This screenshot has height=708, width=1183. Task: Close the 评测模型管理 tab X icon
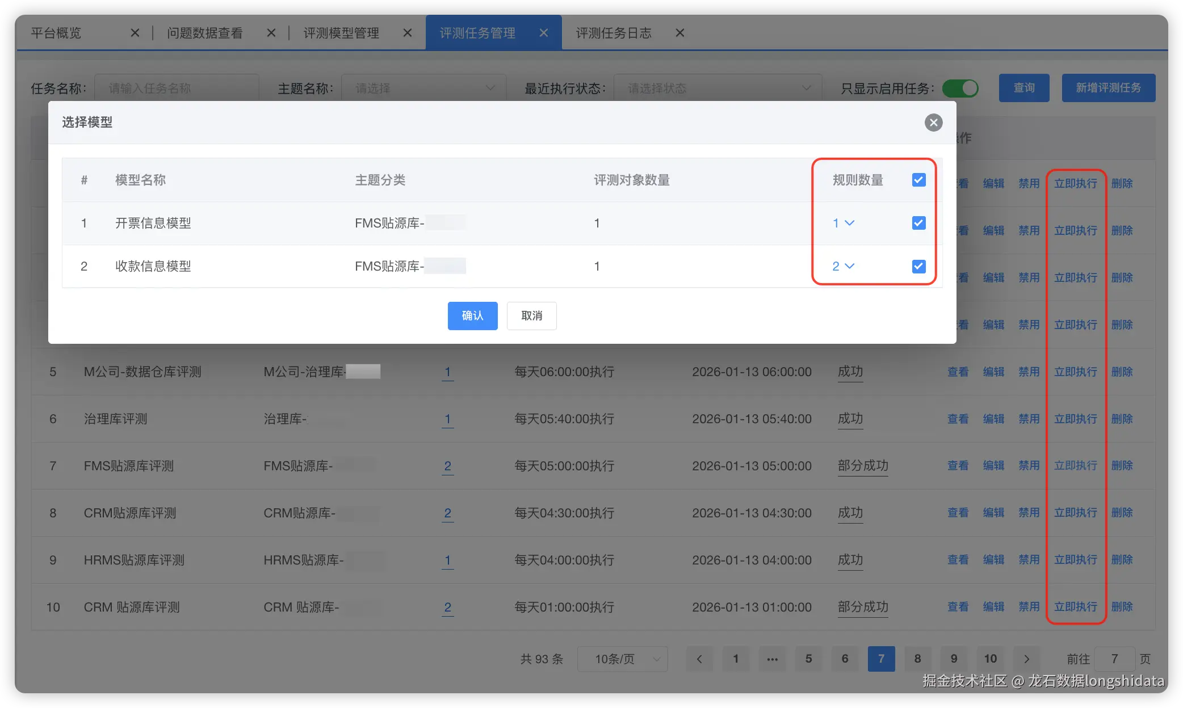[x=408, y=33]
